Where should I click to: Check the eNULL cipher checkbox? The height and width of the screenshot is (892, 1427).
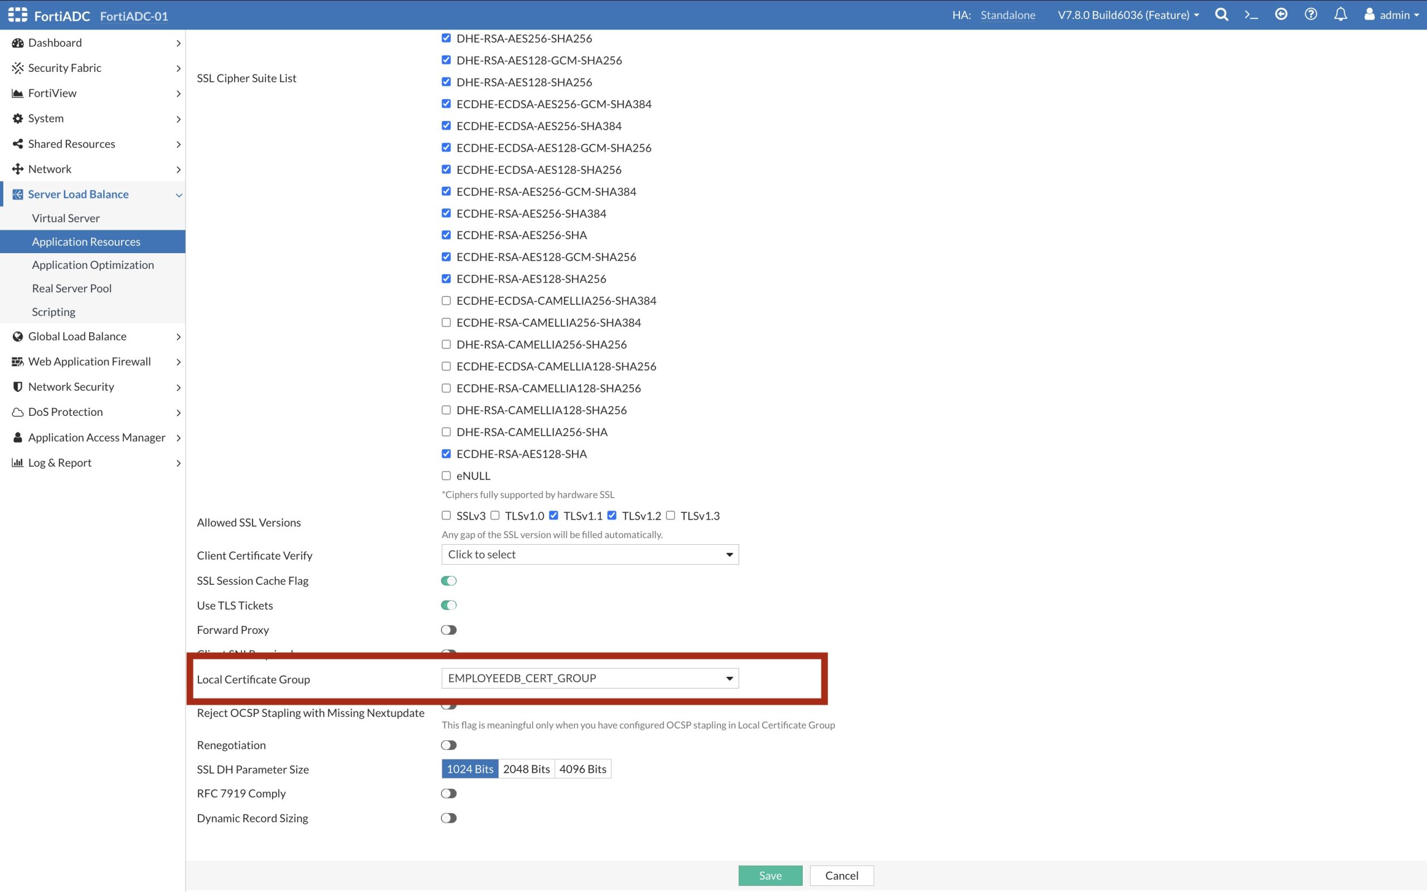click(446, 476)
